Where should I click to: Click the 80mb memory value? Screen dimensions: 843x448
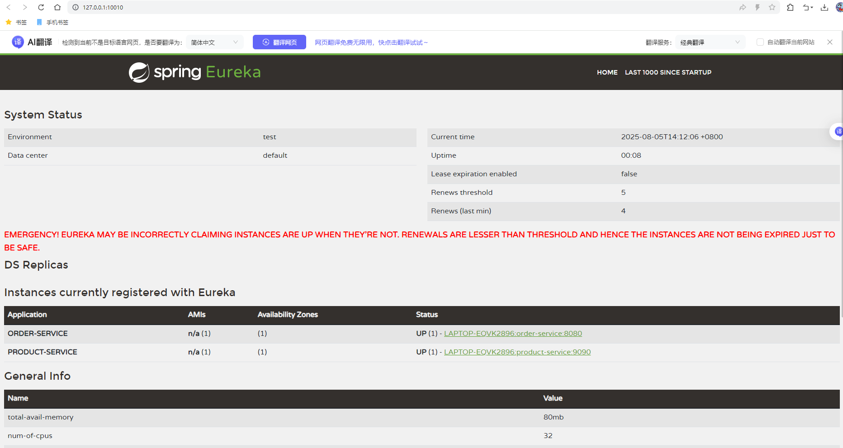554,417
